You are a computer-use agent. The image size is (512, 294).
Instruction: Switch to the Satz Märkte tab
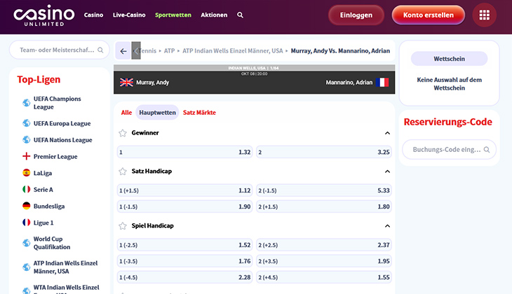(x=199, y=113)
